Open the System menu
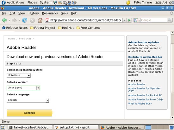 (x=46, y=3)
